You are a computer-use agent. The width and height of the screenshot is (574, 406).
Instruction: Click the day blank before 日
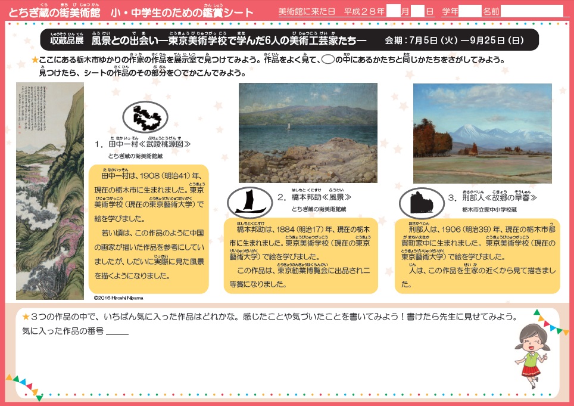click(x=417, y=11)
